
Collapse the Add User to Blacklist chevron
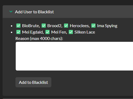[11, 12]
